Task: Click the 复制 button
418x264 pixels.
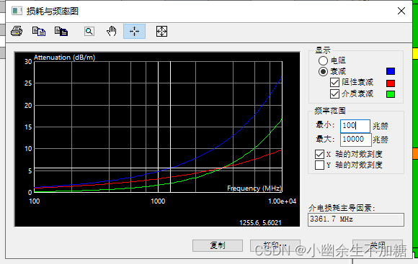Action: coord(218,245)
